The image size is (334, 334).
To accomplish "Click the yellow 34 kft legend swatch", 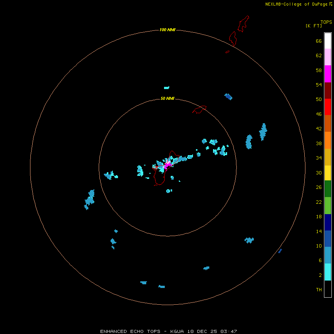I will [x=328, y=173].
